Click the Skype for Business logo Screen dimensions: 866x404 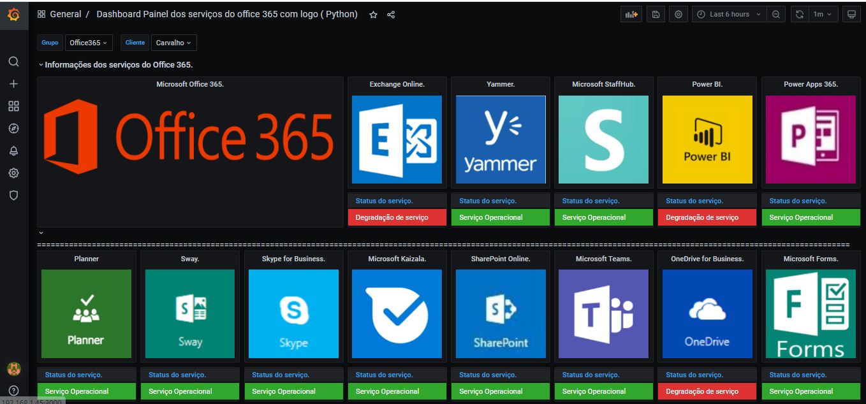(x=293, y=314)
